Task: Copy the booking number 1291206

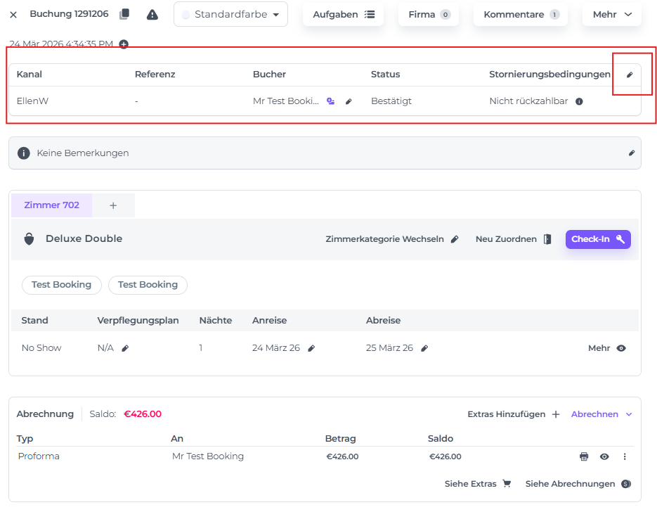Action: tap(124, 14)
